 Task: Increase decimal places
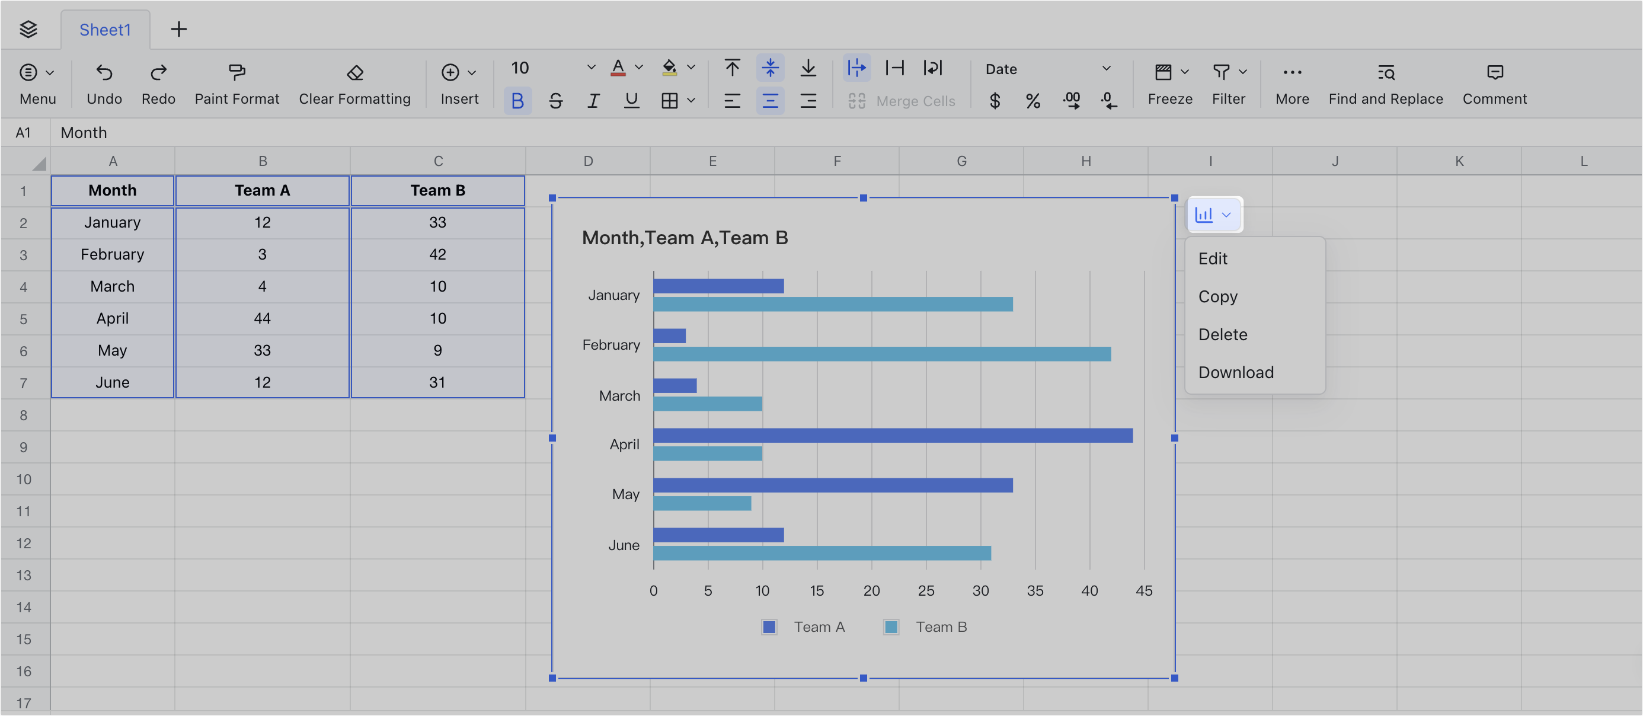[1071, 101]
